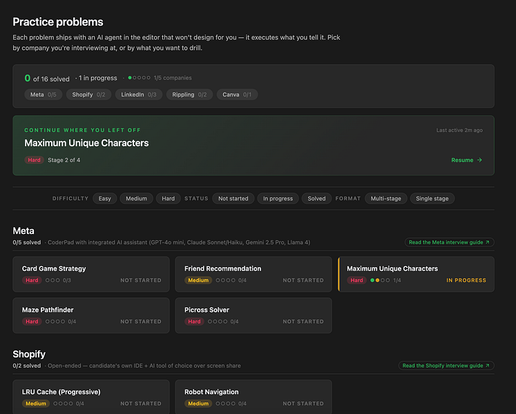516x414 pixels.
Task: Filter by Single stage format
Action: (432, 199)
